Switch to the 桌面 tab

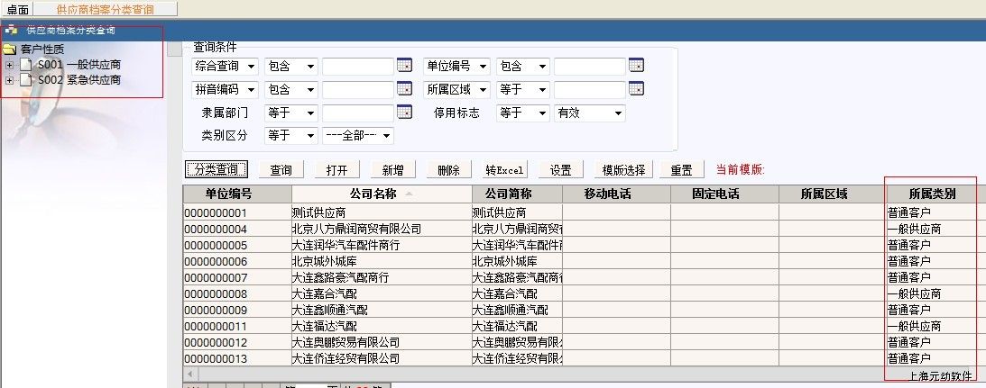pyautogui.click(x=17, y=8)
